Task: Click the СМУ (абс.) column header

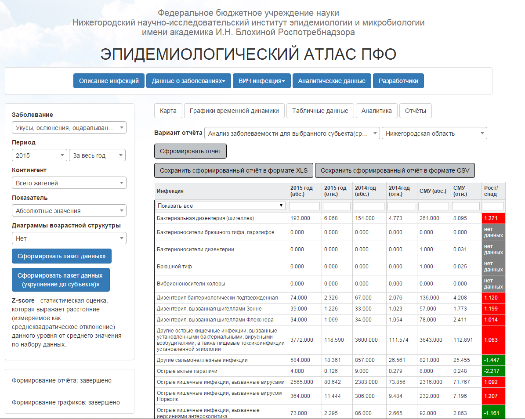Action: tap(434, 191)
